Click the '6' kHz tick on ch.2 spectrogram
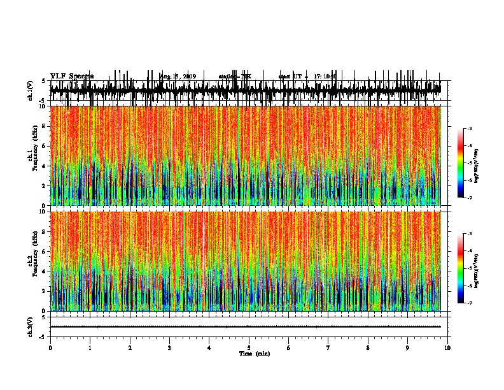 point(45,251)
